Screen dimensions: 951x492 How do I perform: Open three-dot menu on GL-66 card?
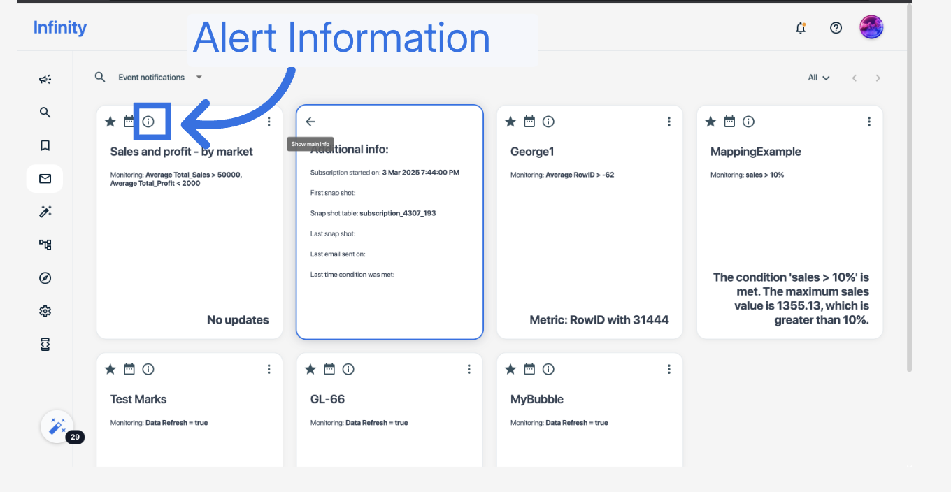469,369
